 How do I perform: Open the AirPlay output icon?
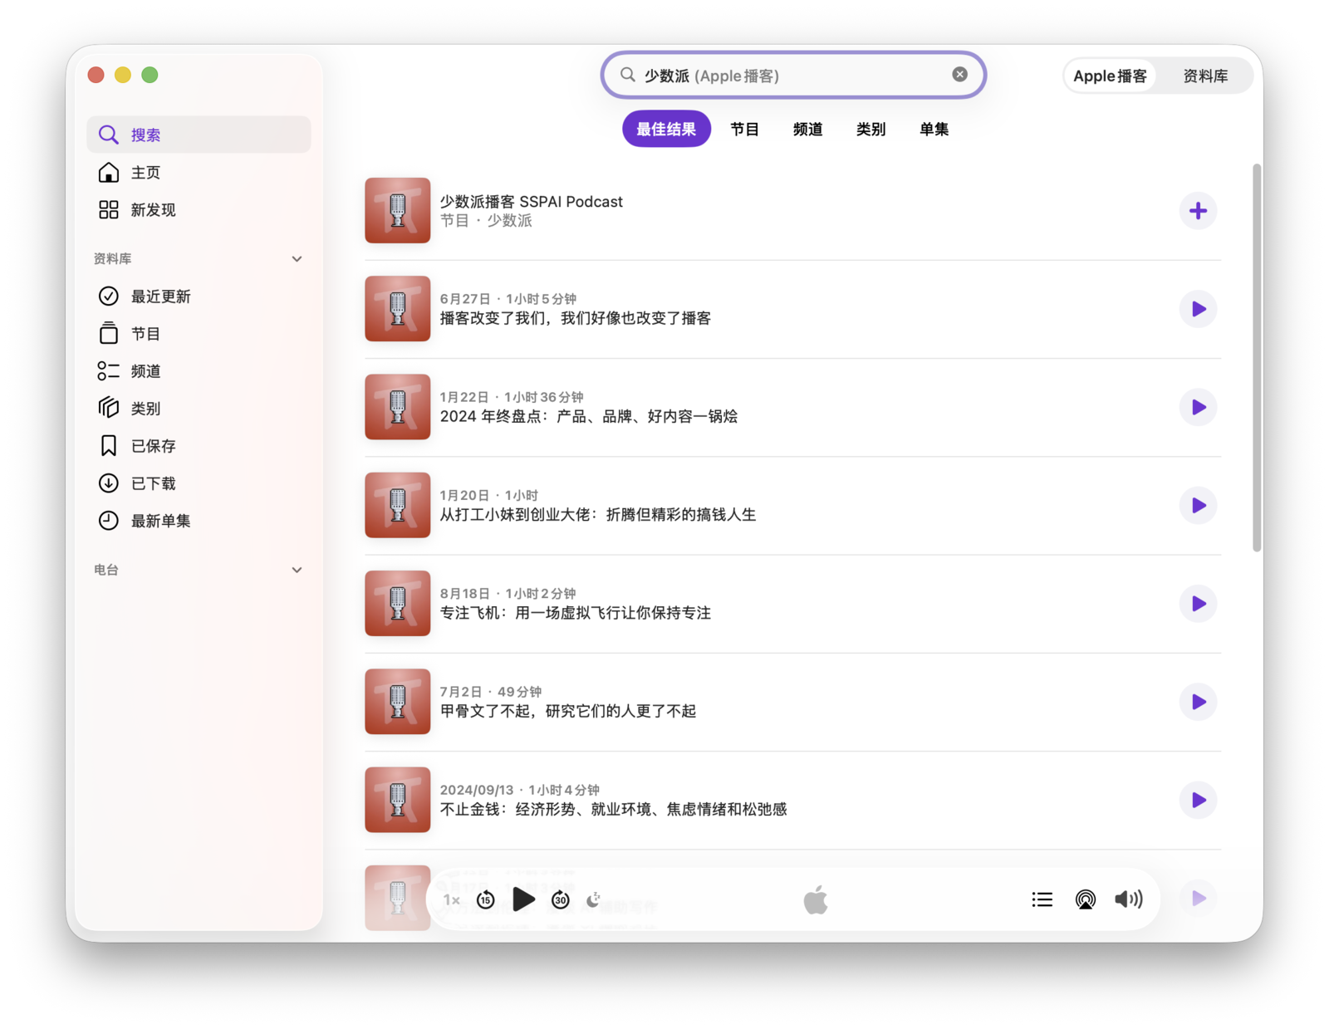(1085, 899)
